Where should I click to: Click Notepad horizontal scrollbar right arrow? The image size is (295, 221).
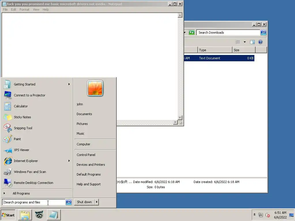pos(175,122)
